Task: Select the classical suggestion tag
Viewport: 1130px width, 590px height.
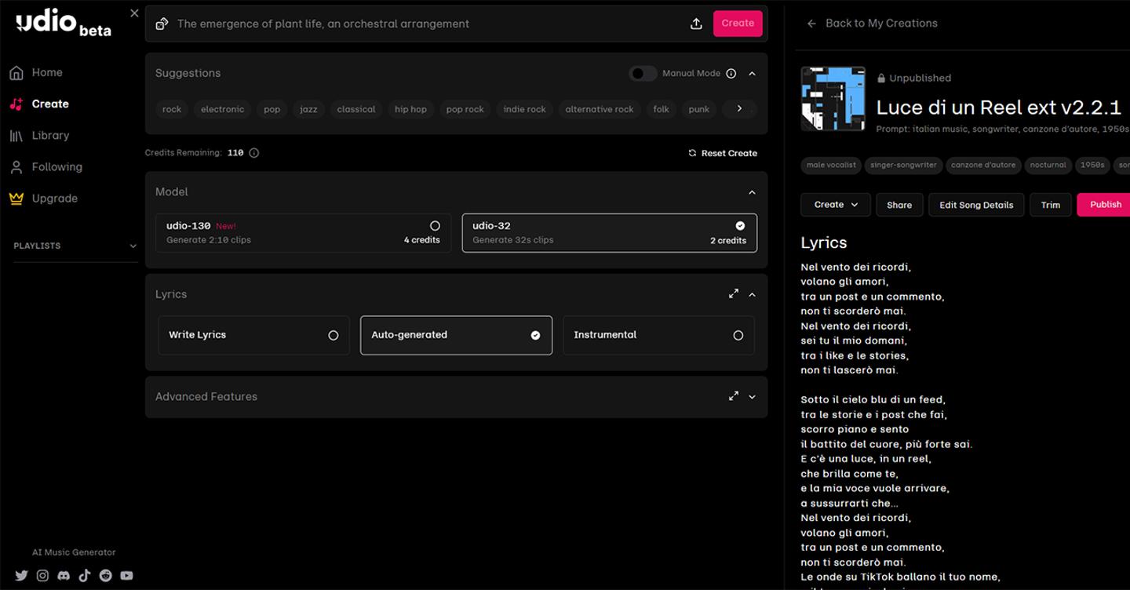Action: pyautogui.click(x=356, y=109)
